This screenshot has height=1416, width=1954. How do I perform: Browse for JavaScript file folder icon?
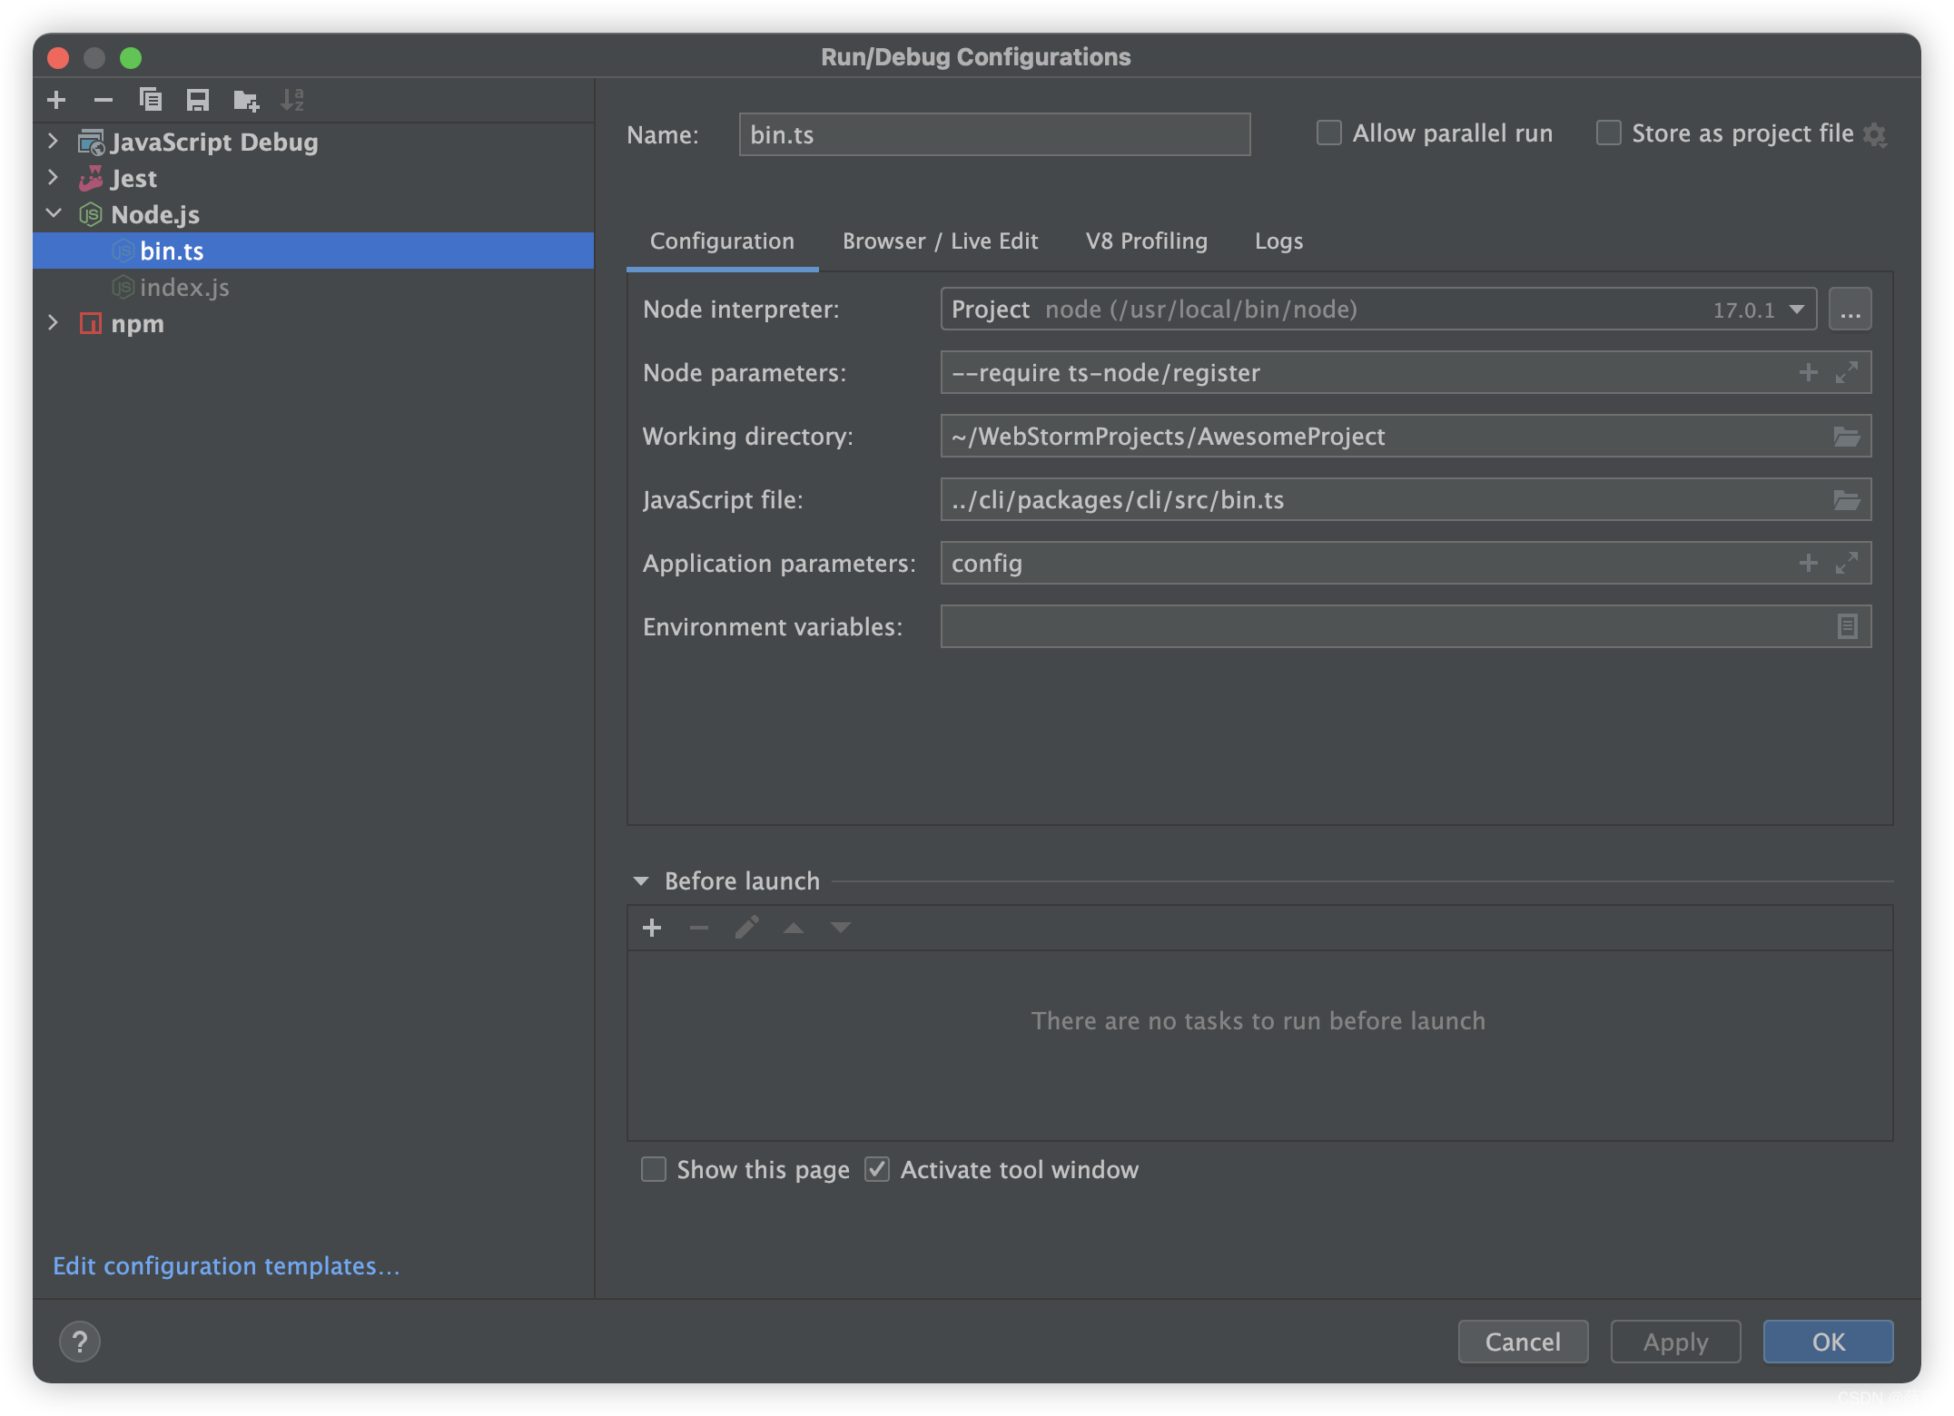pos(1846,500)
